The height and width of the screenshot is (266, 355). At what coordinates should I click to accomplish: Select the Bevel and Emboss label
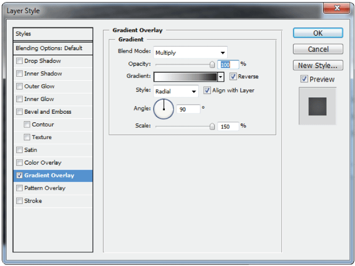(48, 112)
